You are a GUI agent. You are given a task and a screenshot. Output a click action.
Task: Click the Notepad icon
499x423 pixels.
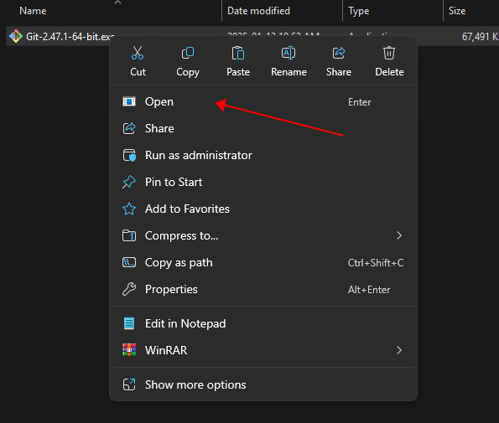click(129, 323)
